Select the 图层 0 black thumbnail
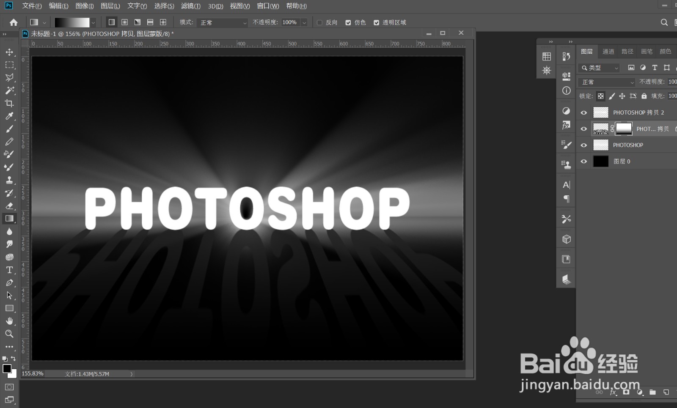The image size is (677, 408). click(601, 161)
